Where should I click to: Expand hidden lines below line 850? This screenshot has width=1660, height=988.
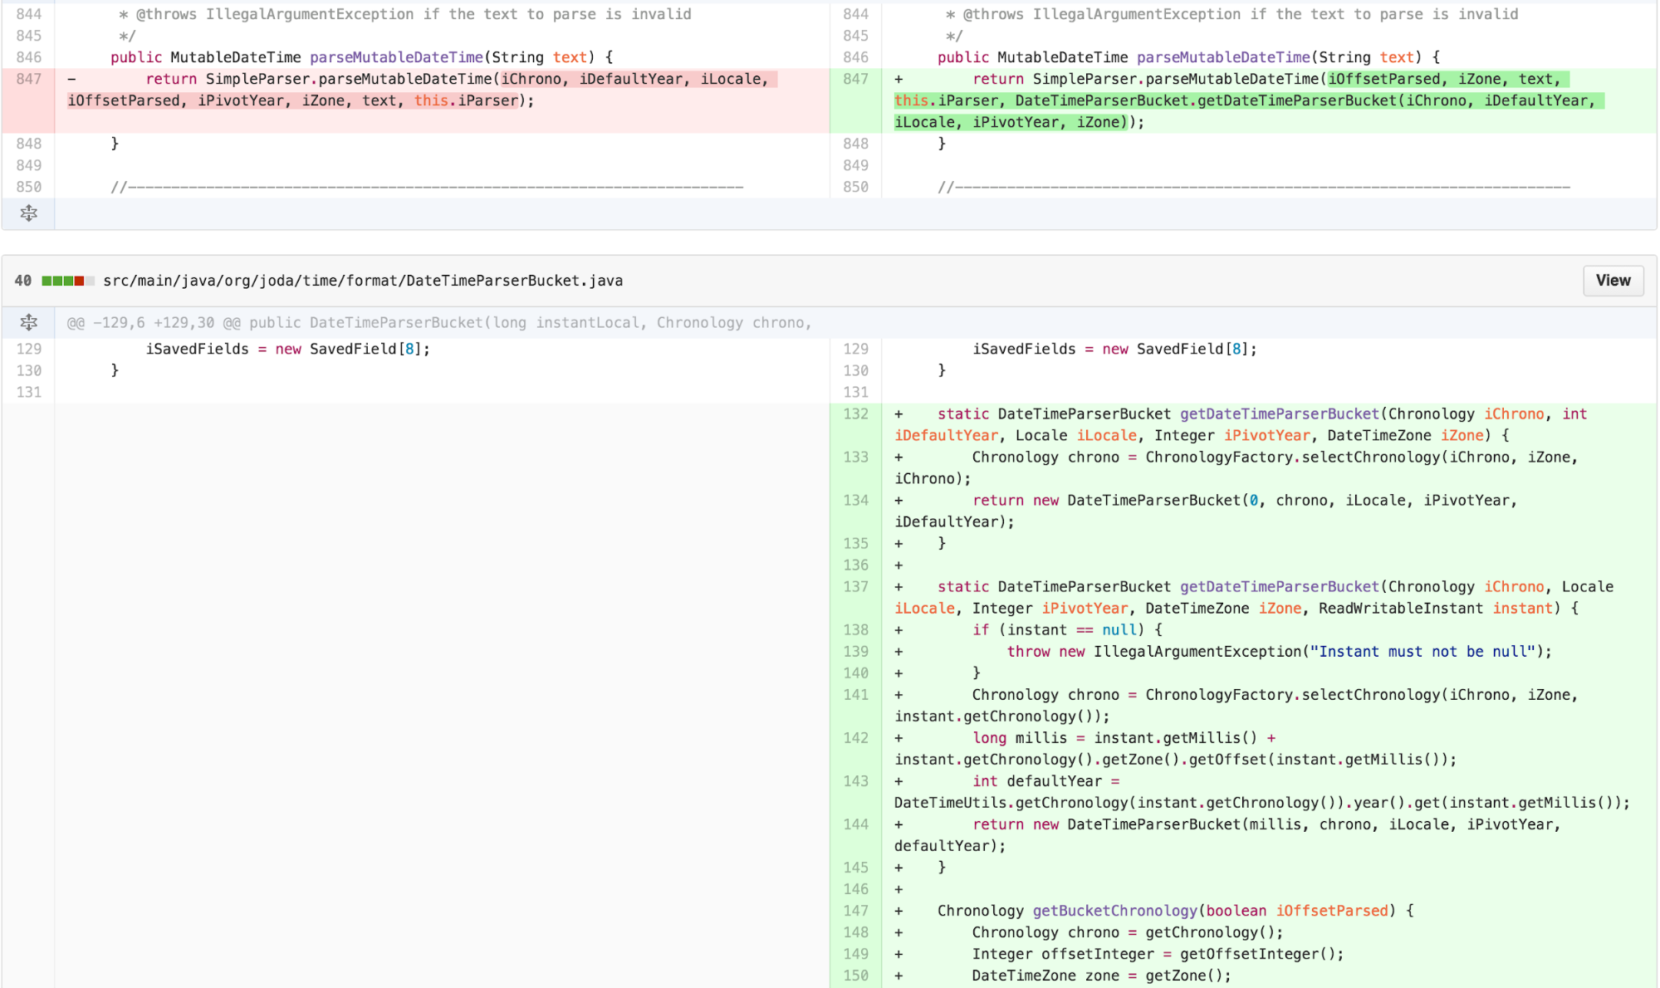28,213
